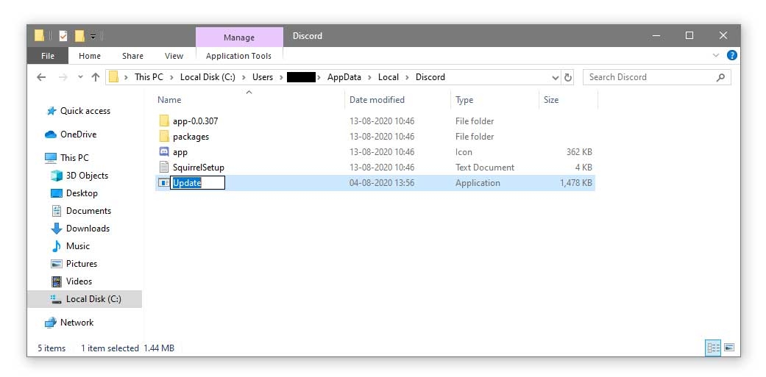The image size is (766, 377).
Task: Click the New folder quick access icon
Action: coord(79,35)
